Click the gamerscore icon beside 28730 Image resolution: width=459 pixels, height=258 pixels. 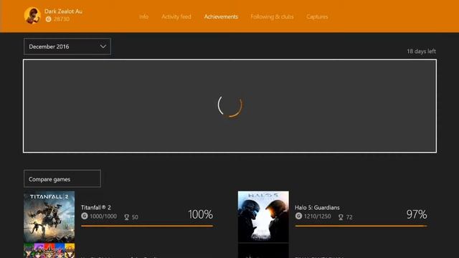pyautogui.click(x=49, y=19)
